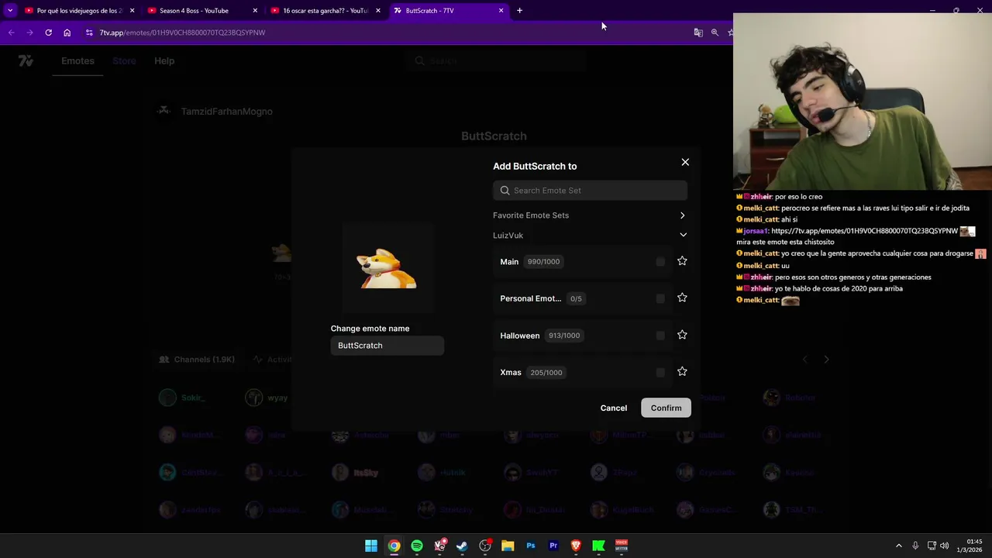Go back in browser history

click(x=11, y=33)
